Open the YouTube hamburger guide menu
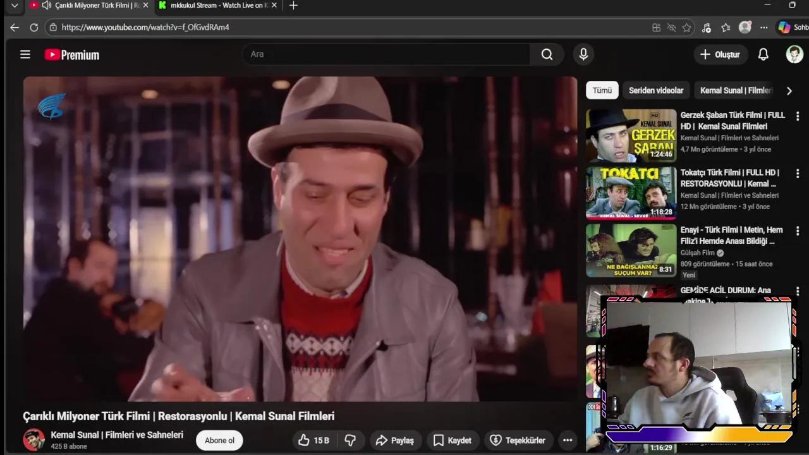Viewport: 809px width, 455px height. tap(25, 54)
